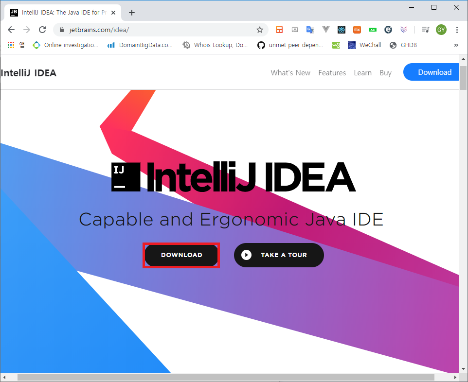Open the Google Translate extension
468x382 pixels.
tap(310, 30)
